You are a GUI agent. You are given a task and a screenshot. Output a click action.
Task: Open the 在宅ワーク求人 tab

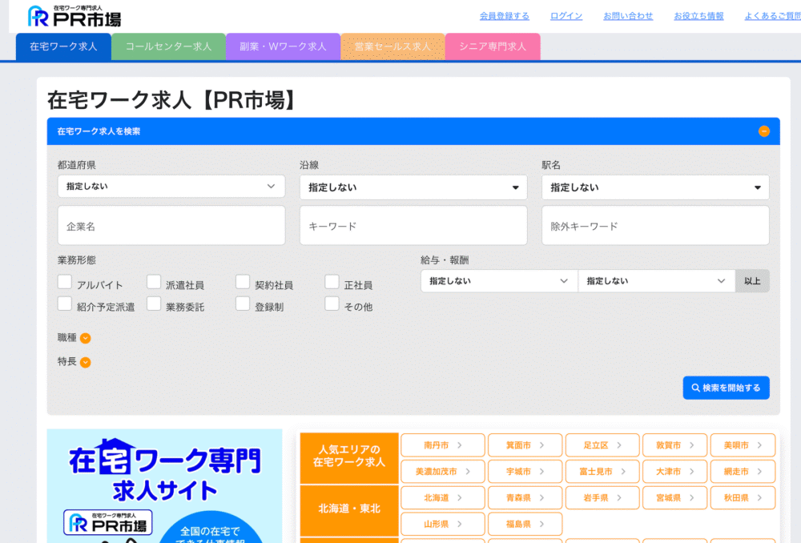click(x=63, y=46)
